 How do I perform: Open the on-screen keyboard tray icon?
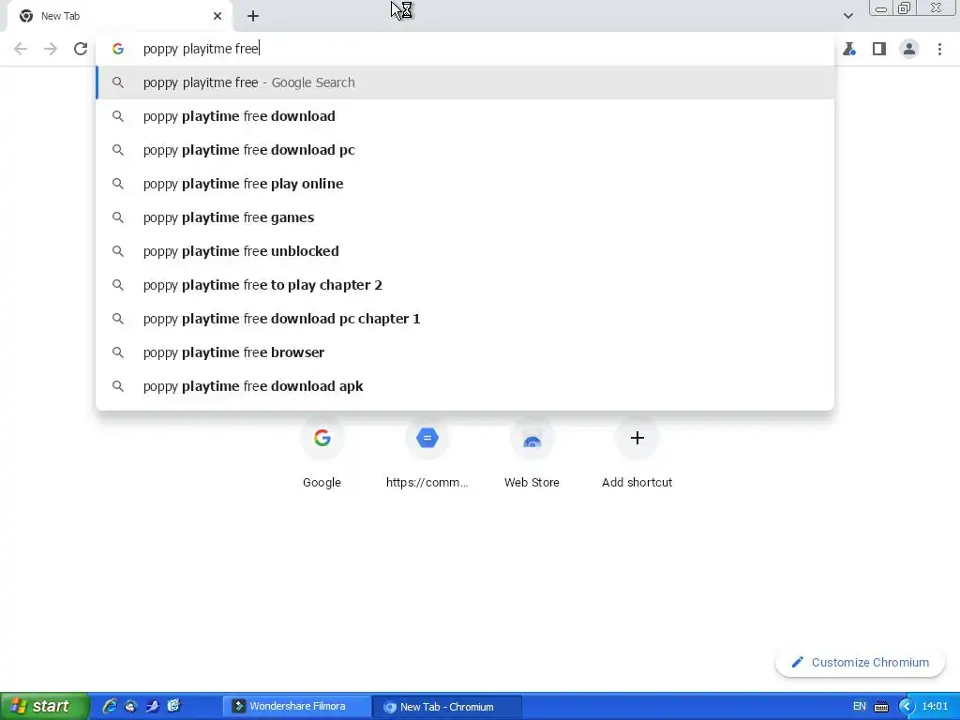coord(881,707)
